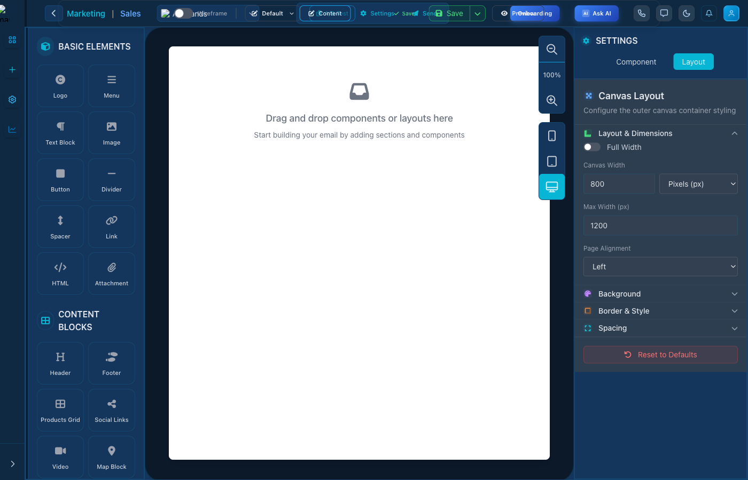Switch to tablet preview
Screen dimensions: 748x480
pyautogui.click(x=552, y=162)
